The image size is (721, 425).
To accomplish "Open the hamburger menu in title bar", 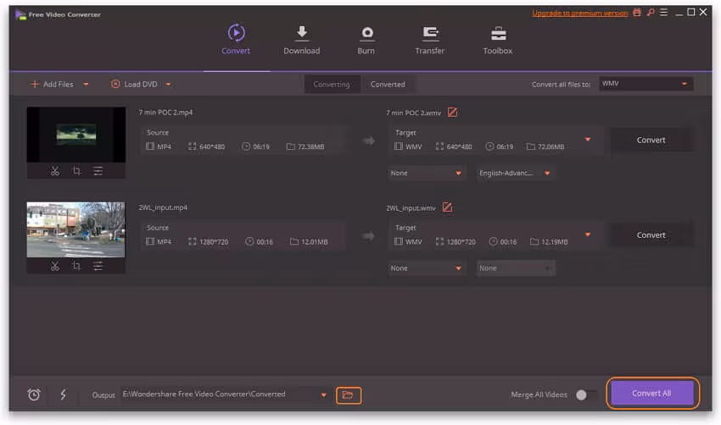I will (x=663, y=13).
